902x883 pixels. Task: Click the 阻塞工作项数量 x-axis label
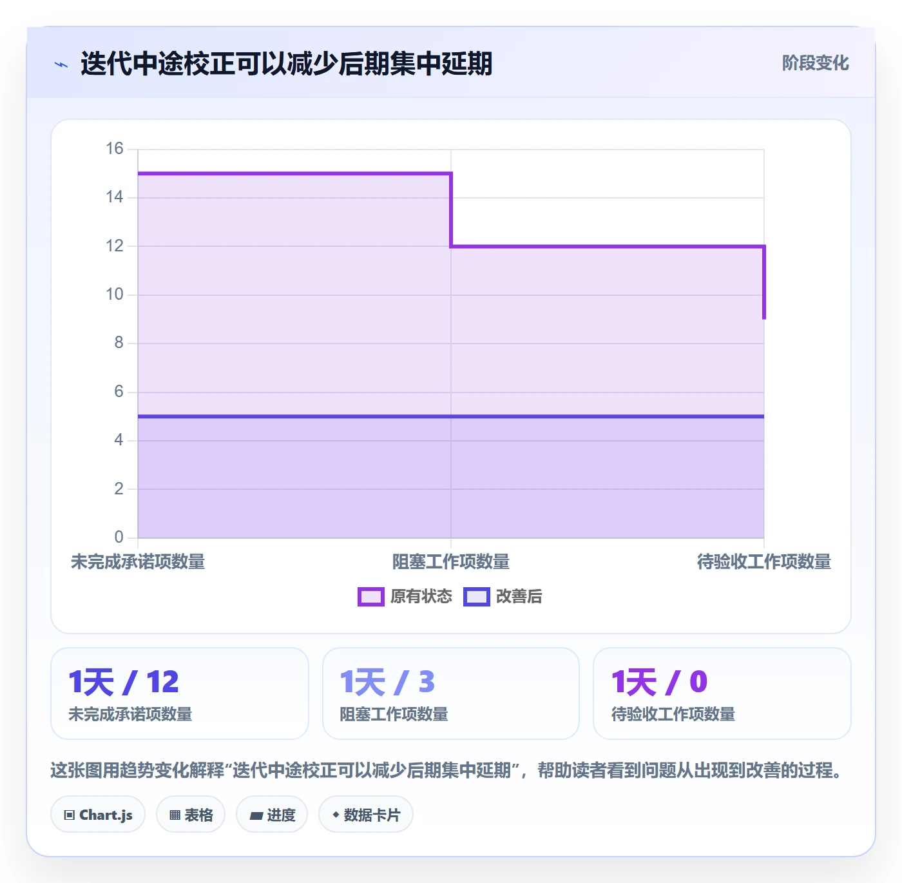(x=451, y=562)
